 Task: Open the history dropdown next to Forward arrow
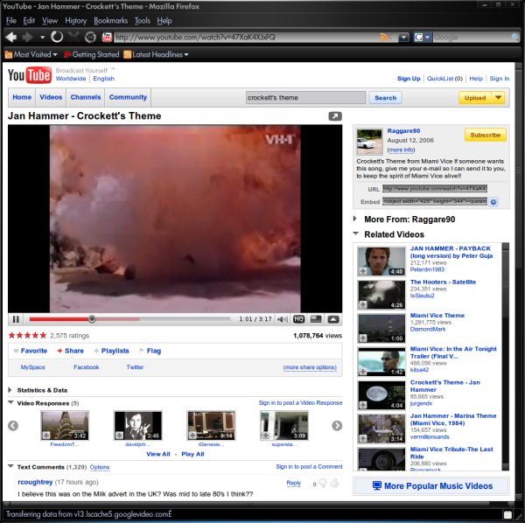[x=43, y=37]
